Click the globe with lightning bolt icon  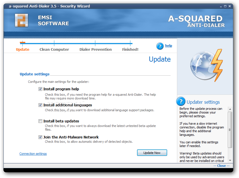[x=207, y=65]
